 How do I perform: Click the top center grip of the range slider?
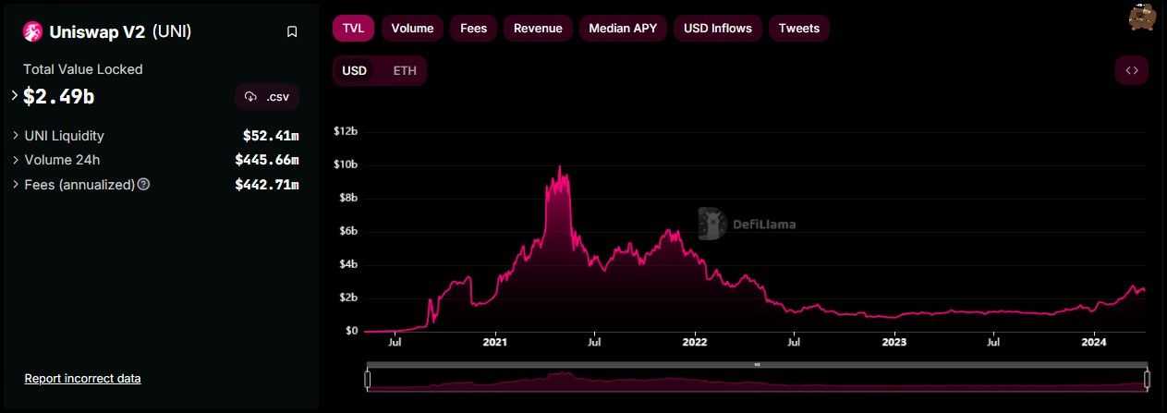[x=757, y=364]
